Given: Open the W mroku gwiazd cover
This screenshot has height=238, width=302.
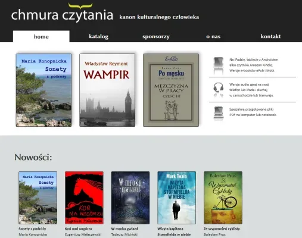Looking at the screenshot, I should click(x=130, y=198).
